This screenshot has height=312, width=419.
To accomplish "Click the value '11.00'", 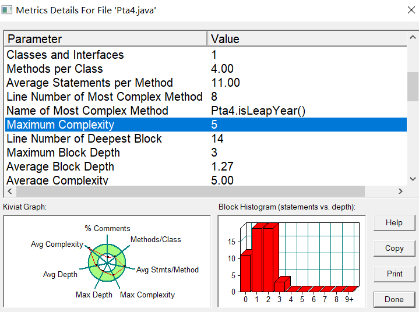I will (226, 83).
